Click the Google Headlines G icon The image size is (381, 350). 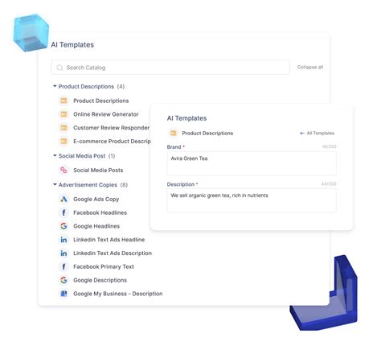[63, 226]
